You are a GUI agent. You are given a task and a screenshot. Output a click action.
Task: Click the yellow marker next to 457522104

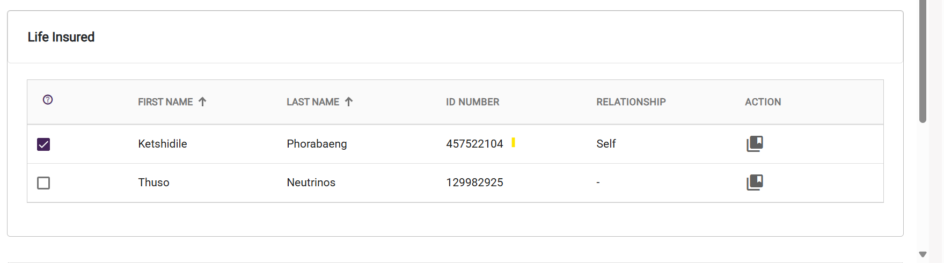(x=514, y=142)
